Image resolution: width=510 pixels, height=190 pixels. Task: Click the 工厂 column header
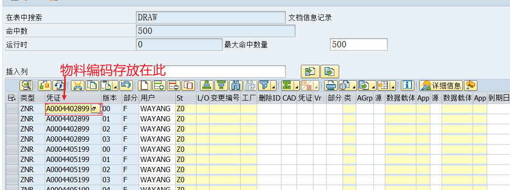(x=249, y=98)
